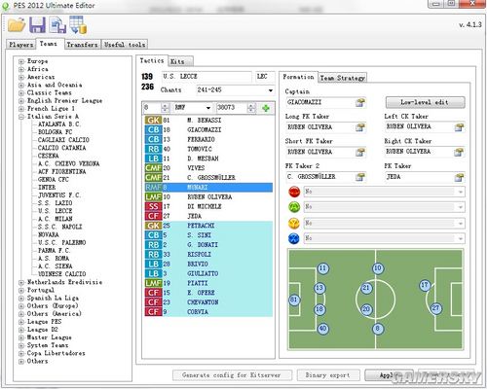The image size is (487, 389).
Task: Click the open folder icon in toolbar
Action: (x=17, y=25)
